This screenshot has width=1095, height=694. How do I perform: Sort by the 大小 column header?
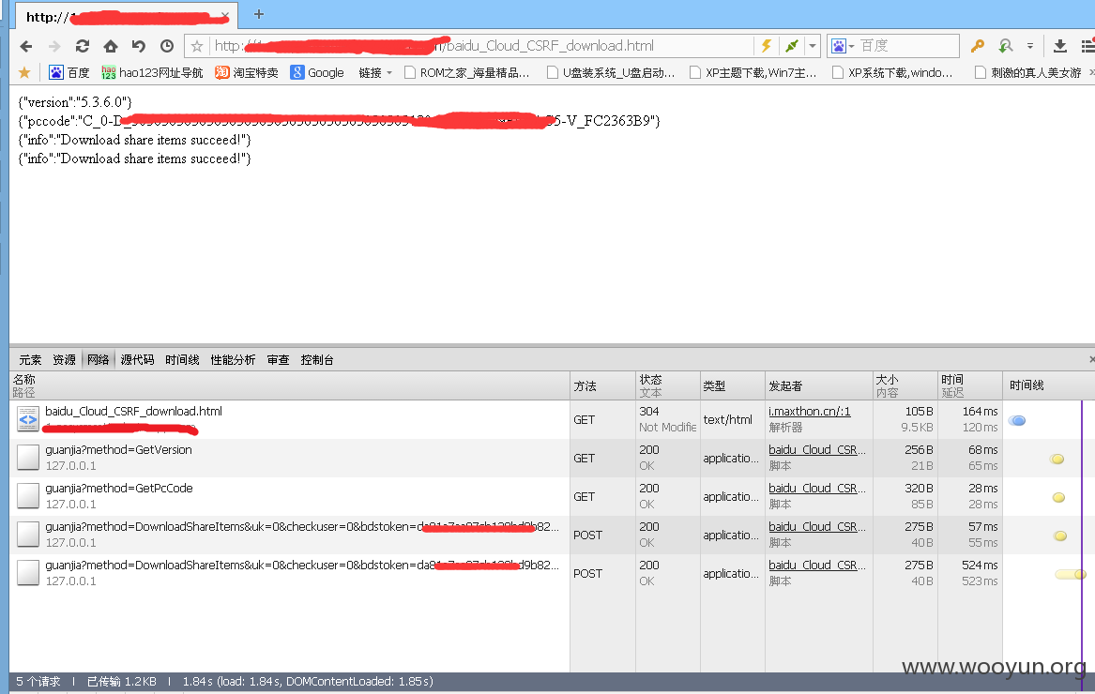[x=905, y=385]
